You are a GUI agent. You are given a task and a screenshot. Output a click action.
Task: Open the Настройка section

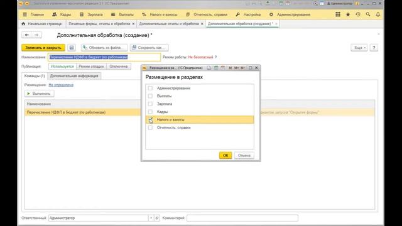(x=248, y=14)
